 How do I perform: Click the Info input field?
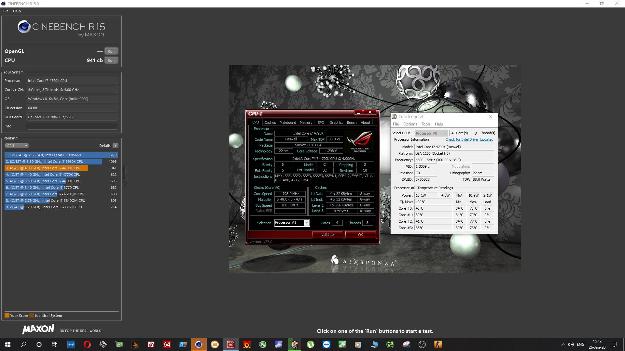(72, 126)
